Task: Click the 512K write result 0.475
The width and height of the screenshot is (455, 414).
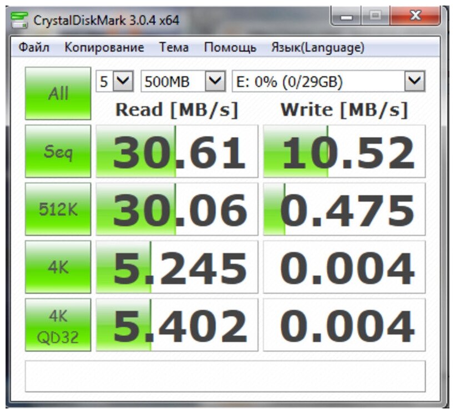Action: click(345, 209)
